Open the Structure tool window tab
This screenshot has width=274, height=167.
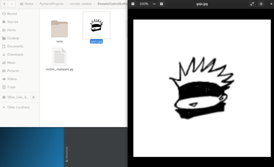click(67, 154)
